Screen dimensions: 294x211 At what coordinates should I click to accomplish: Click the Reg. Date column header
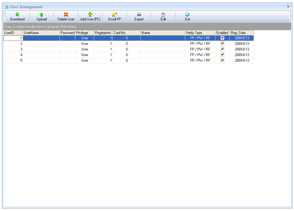click(242, 33)
